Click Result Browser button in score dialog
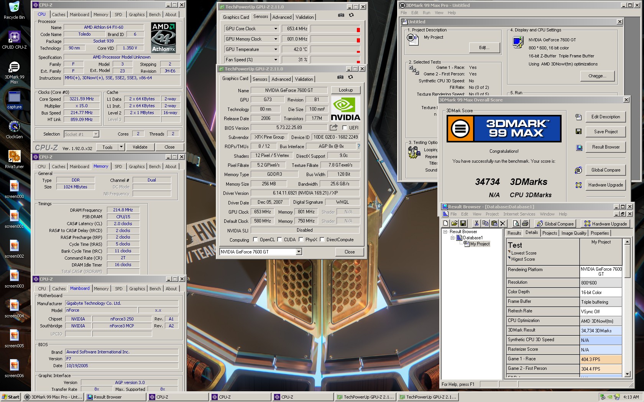 606,147
